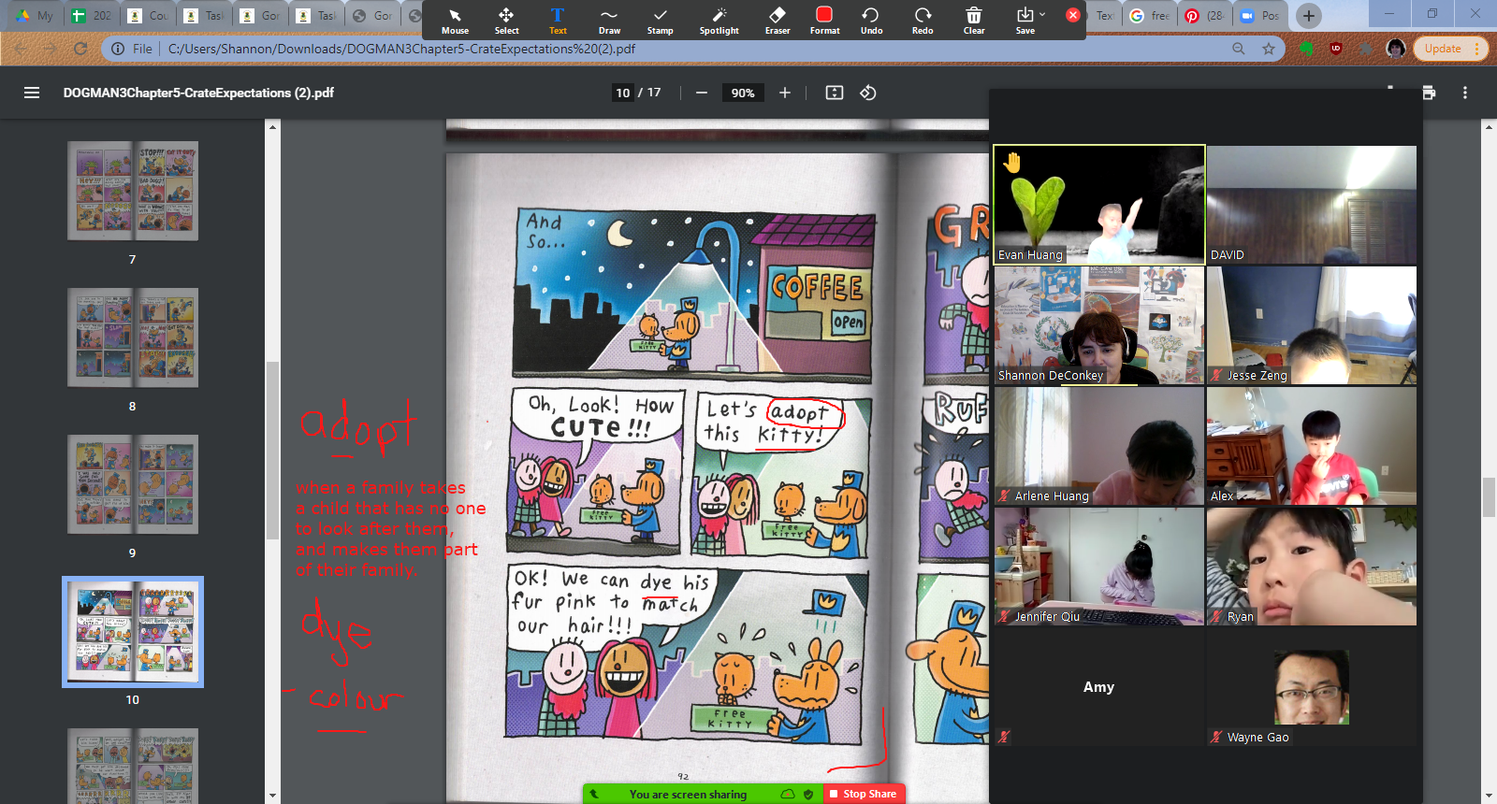Screen dimensions: 1497x804
Task: Click the PDF page scroll down arrow
Action: click(1490, 796)
